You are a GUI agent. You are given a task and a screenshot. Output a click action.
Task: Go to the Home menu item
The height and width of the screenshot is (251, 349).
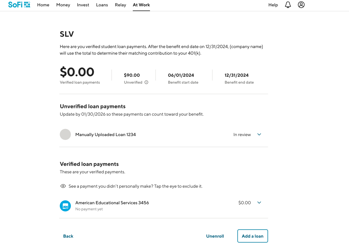pos(43,5)
